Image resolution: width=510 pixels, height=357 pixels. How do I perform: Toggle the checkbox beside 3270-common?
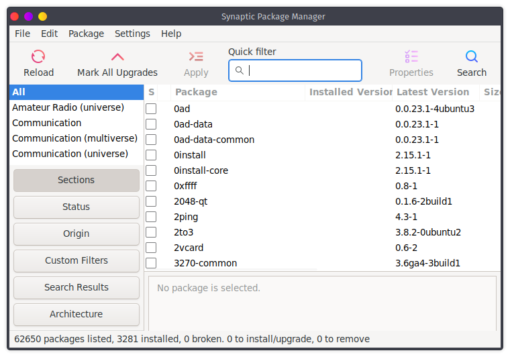[x=151, y=263]
